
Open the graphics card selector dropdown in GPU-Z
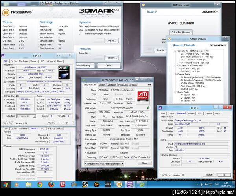[104, 163]
